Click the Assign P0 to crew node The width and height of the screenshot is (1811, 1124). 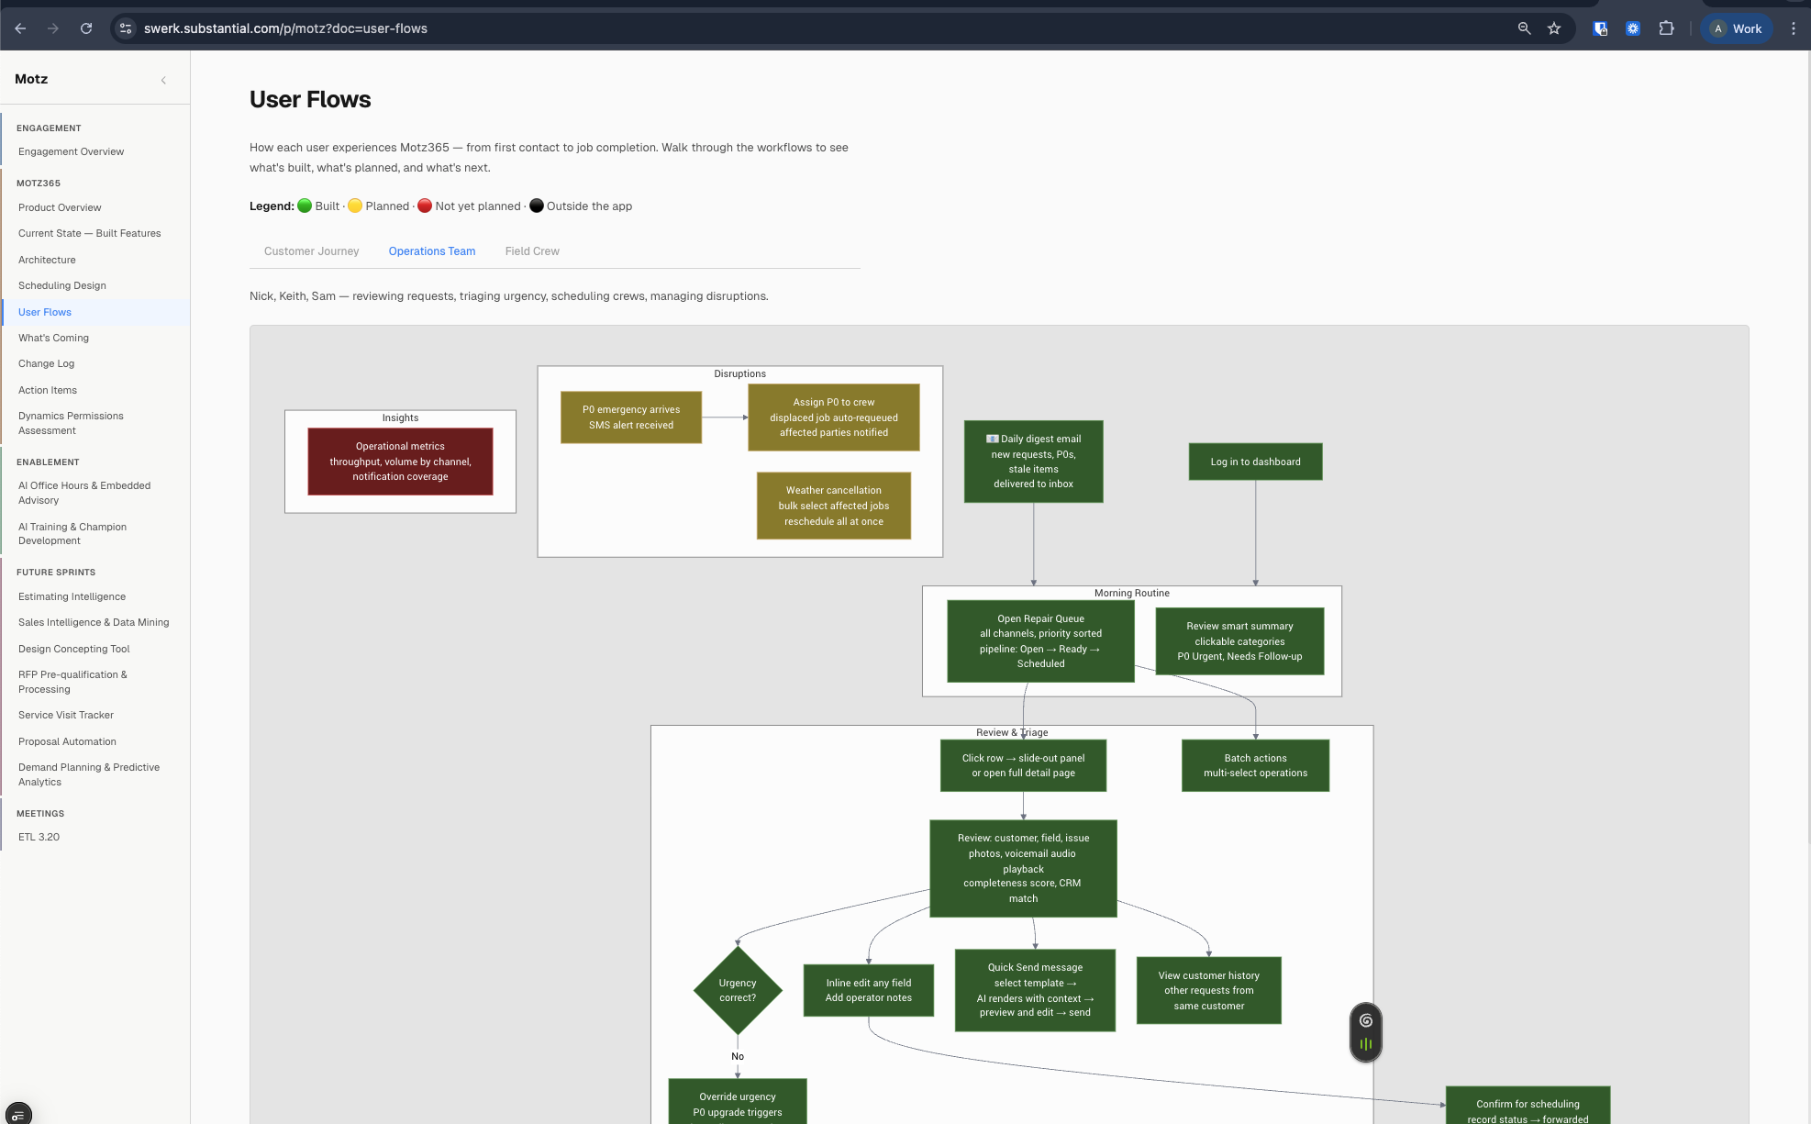point(834,417)
